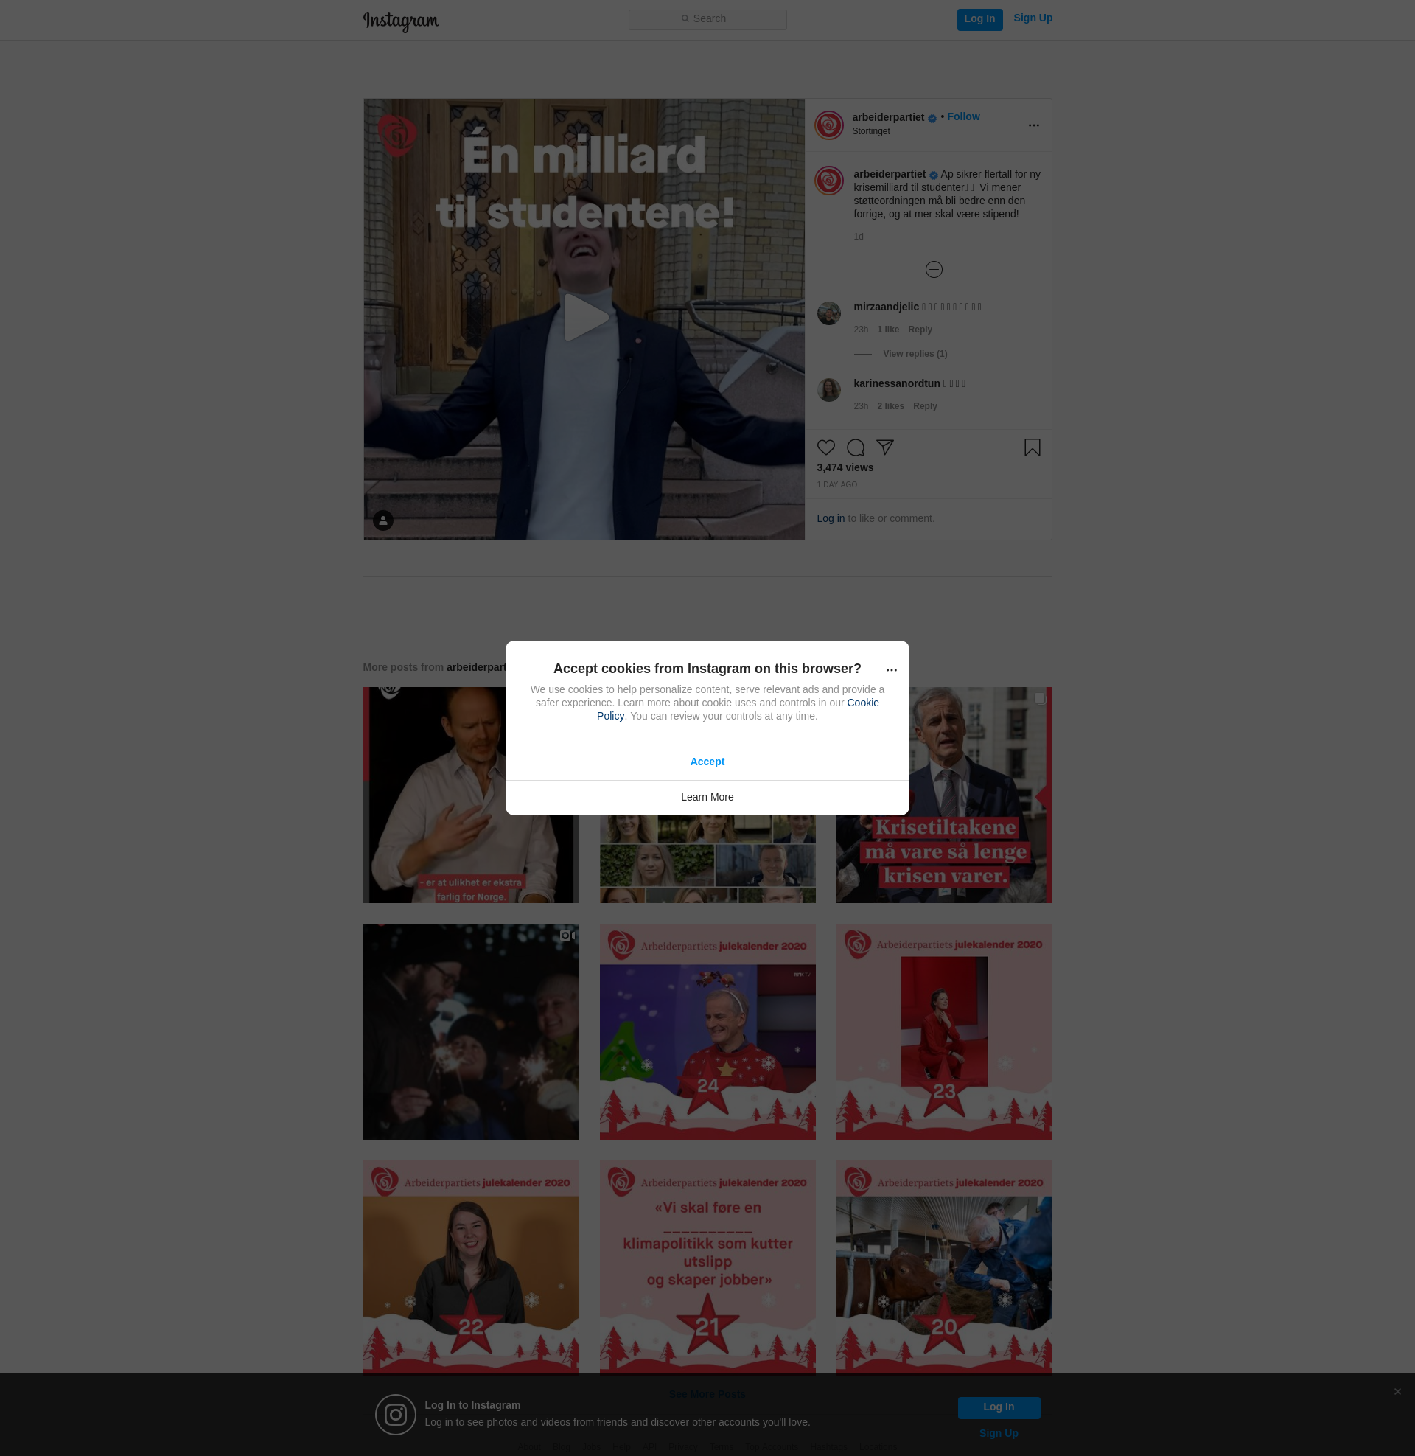Viewport: 1415px width, 1456px height.
Task: Reply to karinessanordtun comment
Action: 925,406
